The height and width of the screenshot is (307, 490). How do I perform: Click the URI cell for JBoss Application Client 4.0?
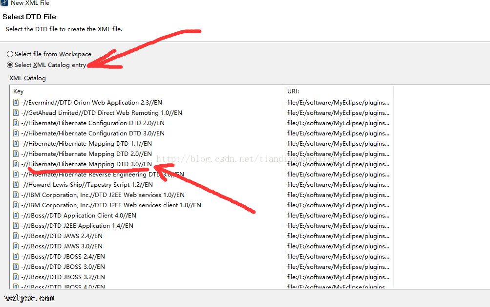[x=339, y=216]
